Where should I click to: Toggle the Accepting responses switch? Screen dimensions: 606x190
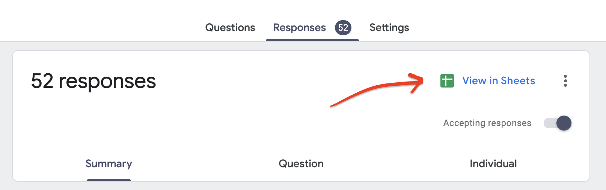(558, 123)
